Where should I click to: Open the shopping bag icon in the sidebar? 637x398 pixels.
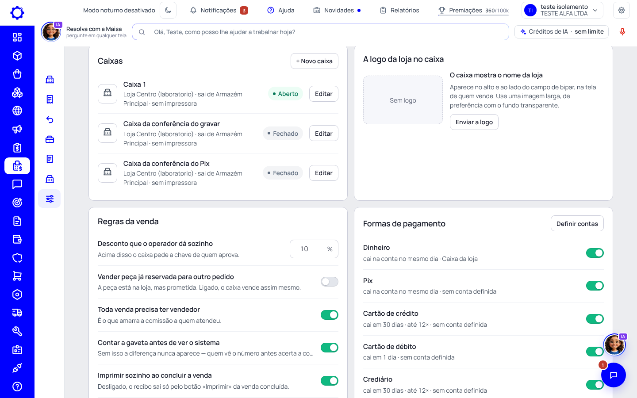17,74
